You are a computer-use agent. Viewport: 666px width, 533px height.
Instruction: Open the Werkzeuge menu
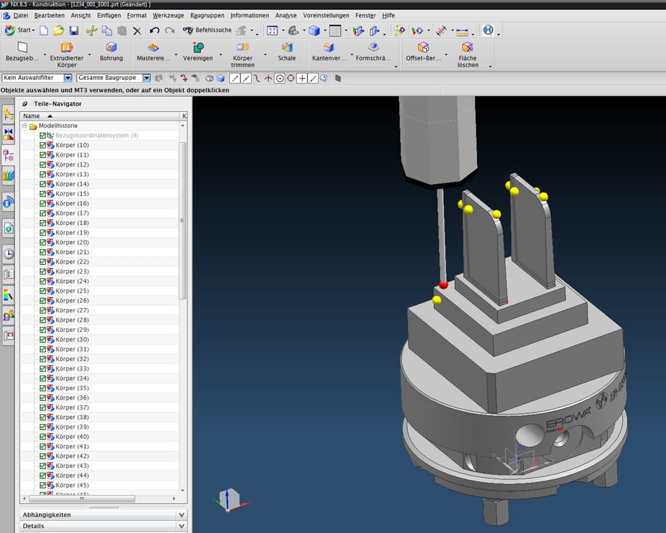point(169,16)
